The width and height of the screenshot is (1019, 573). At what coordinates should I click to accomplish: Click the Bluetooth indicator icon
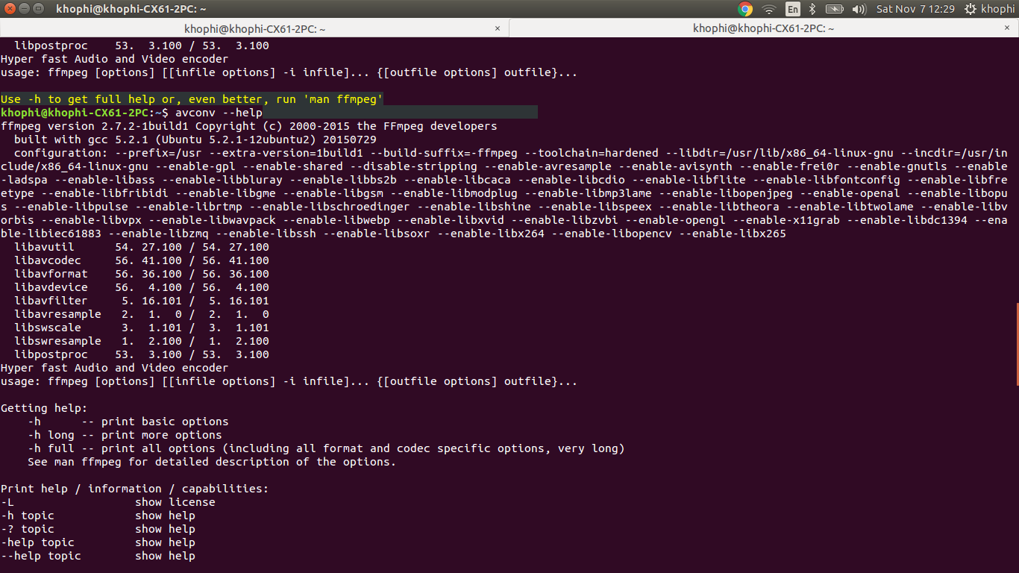point(813,9)
